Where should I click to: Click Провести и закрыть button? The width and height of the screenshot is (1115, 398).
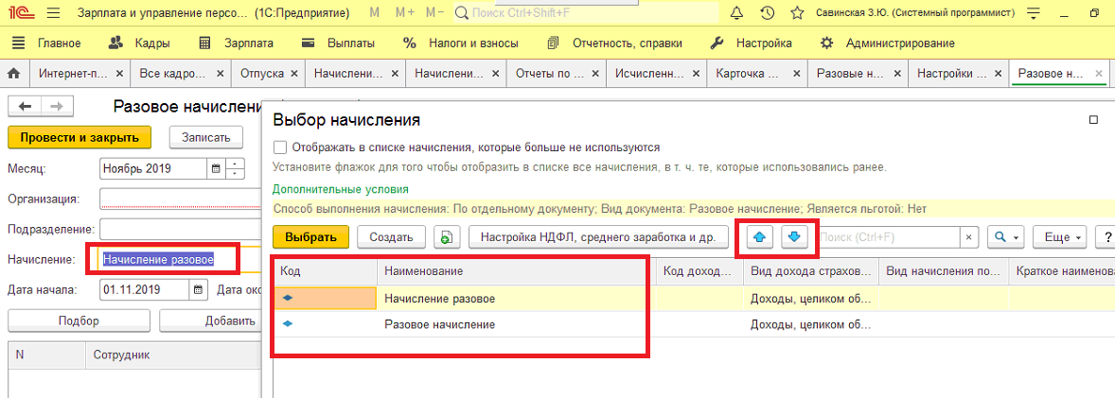click(x=79, y=137)
